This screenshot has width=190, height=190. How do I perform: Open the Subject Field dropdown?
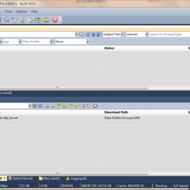(x=122, y=34)
